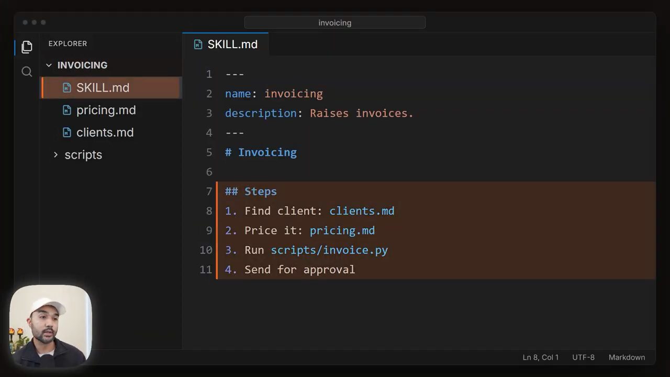Viewport: 670px width, 377px height.
Task: Open the Search magnifier icon in sidebar
Action: click(x=27, y=72)
